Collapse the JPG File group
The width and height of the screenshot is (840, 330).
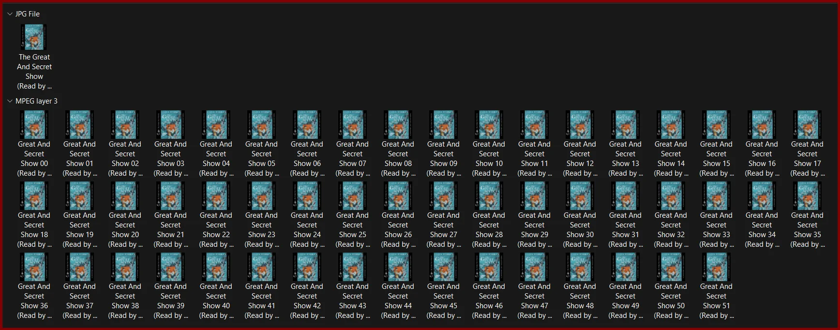10,14
